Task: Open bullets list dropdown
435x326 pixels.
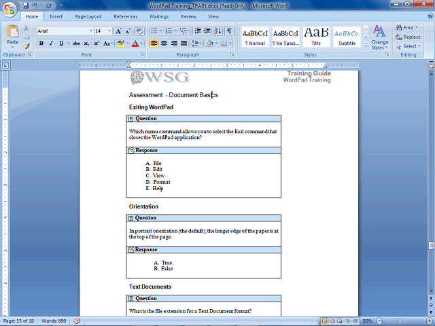Action: tap(160, 31)
